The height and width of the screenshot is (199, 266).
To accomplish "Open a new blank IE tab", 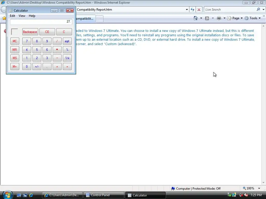I will (x=99, y=19).
